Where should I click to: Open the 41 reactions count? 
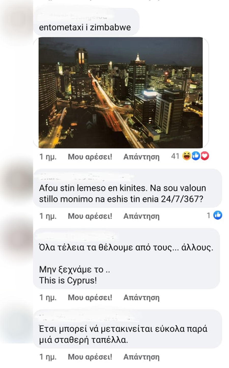[x=175, y=156]
